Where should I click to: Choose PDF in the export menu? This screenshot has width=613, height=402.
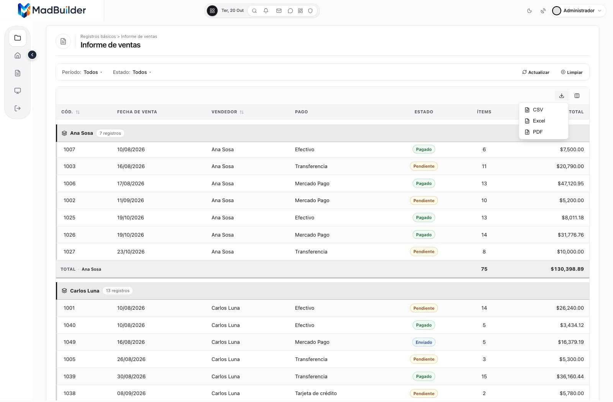543,132
